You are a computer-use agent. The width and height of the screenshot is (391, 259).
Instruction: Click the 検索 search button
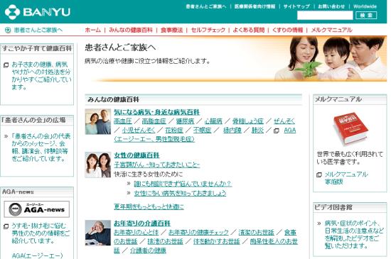tap(366, 16)
